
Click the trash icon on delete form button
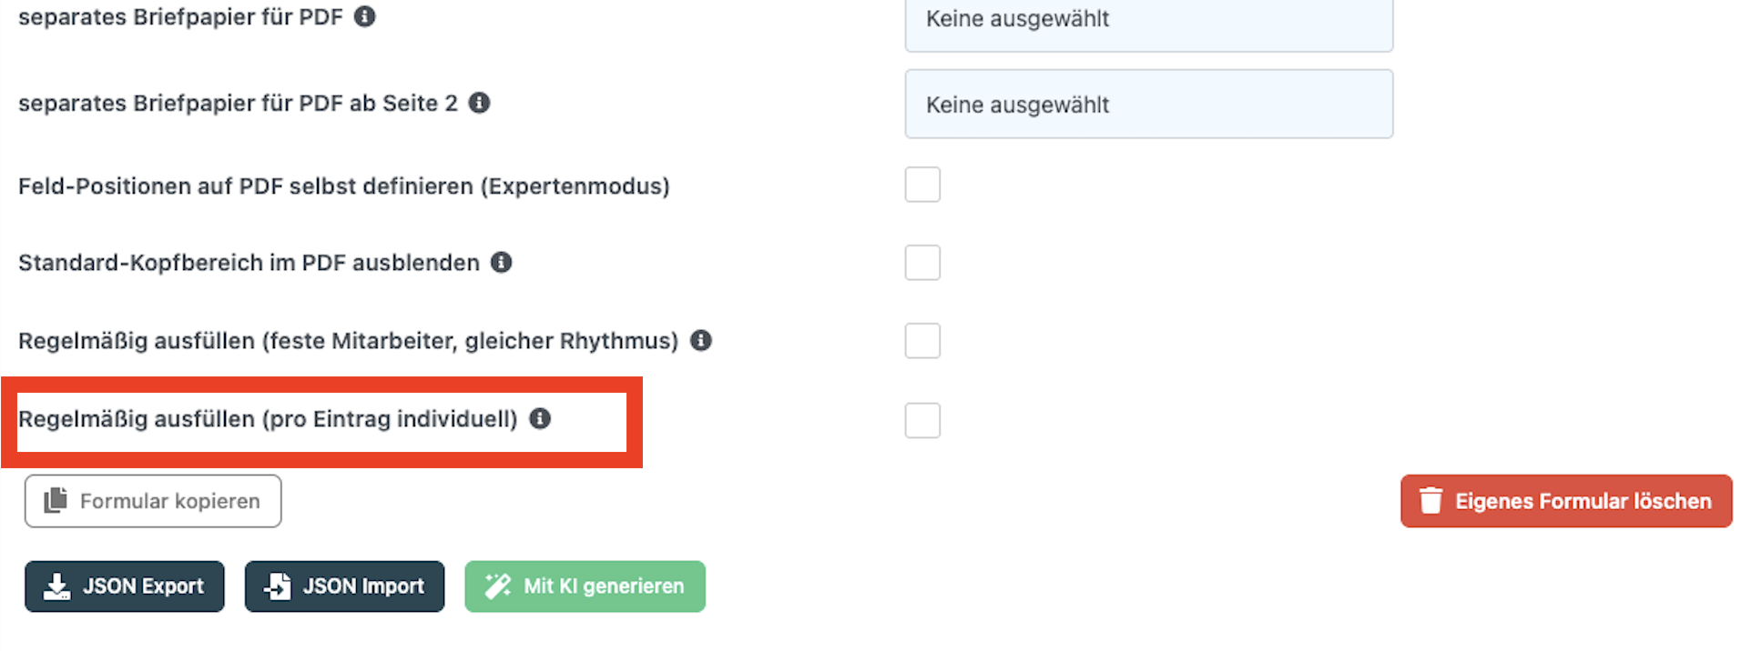tap(1430, 501)
